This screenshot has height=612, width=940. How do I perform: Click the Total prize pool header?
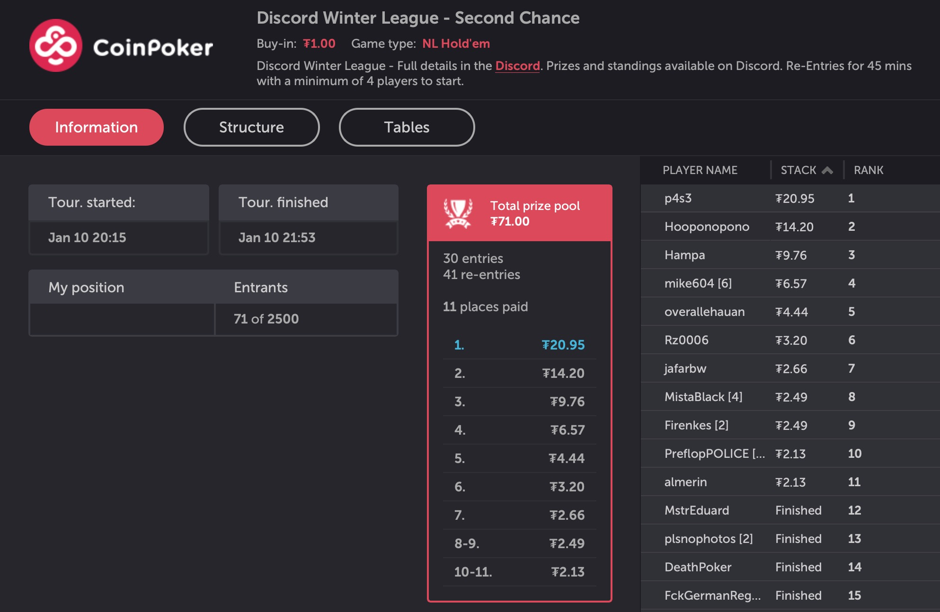535,213
